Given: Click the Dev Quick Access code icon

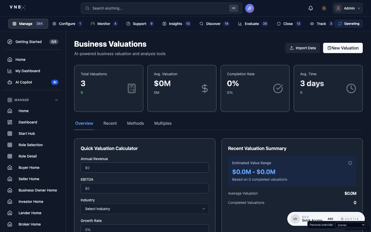Looking at the screenshot, I should 295,219.
